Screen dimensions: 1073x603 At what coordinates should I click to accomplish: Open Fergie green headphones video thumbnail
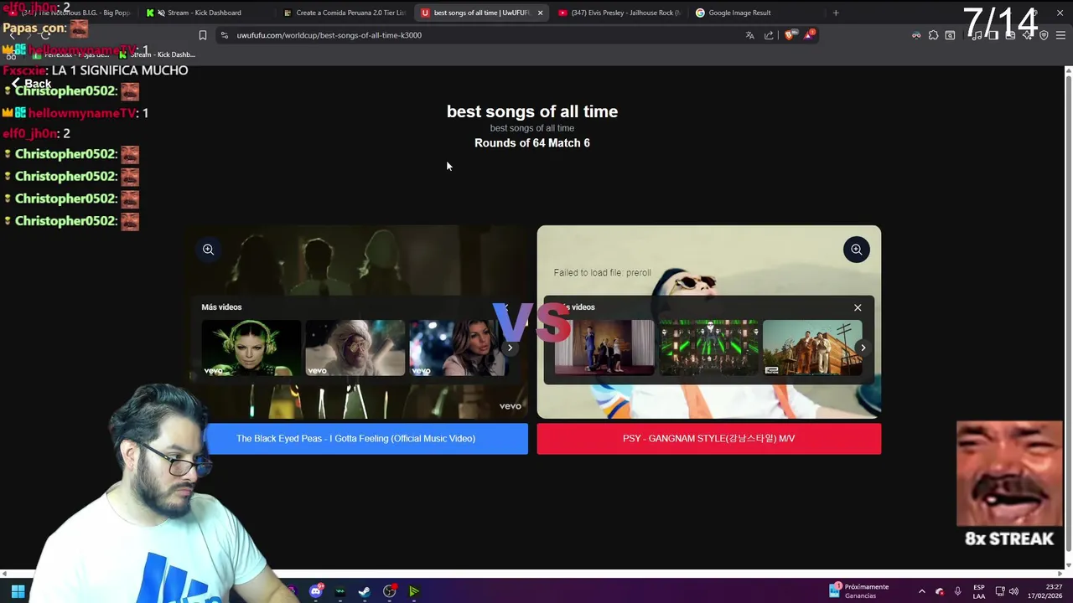click(x=251, y=348)
